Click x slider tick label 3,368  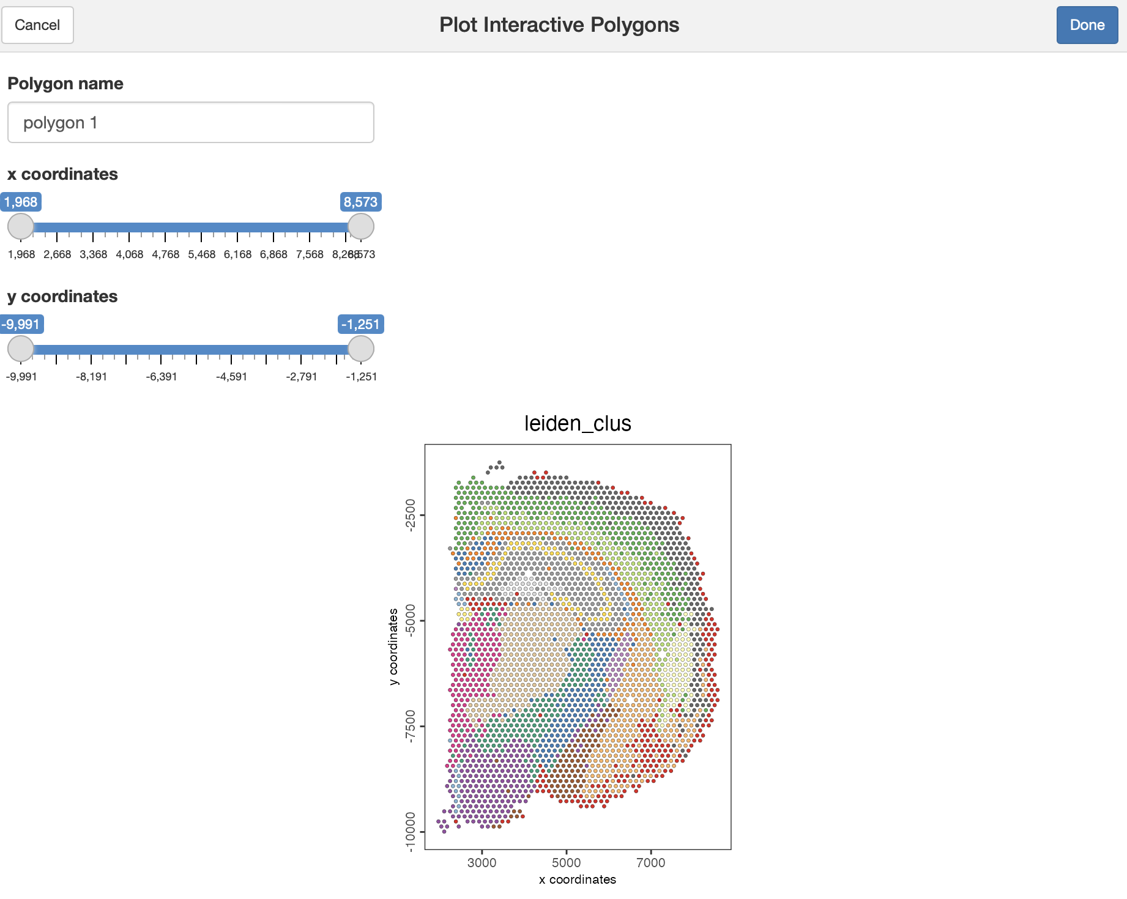click(94, 254)
